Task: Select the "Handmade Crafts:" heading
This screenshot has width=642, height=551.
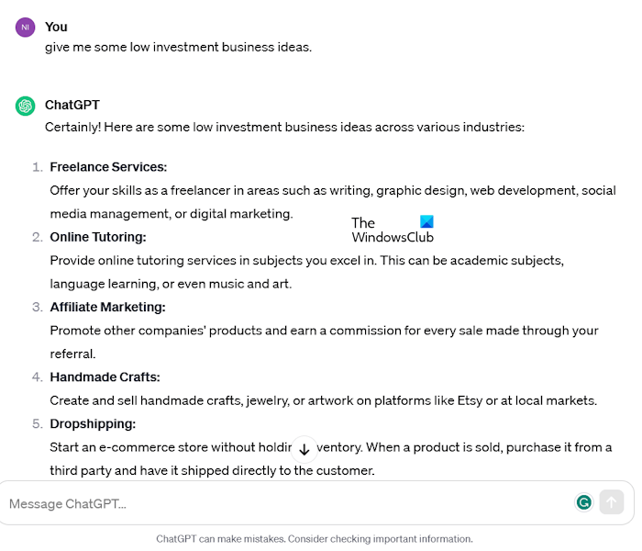Action: click(105, 377)
